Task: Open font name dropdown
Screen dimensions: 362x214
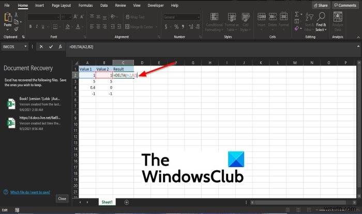Action: pos(58,17)
